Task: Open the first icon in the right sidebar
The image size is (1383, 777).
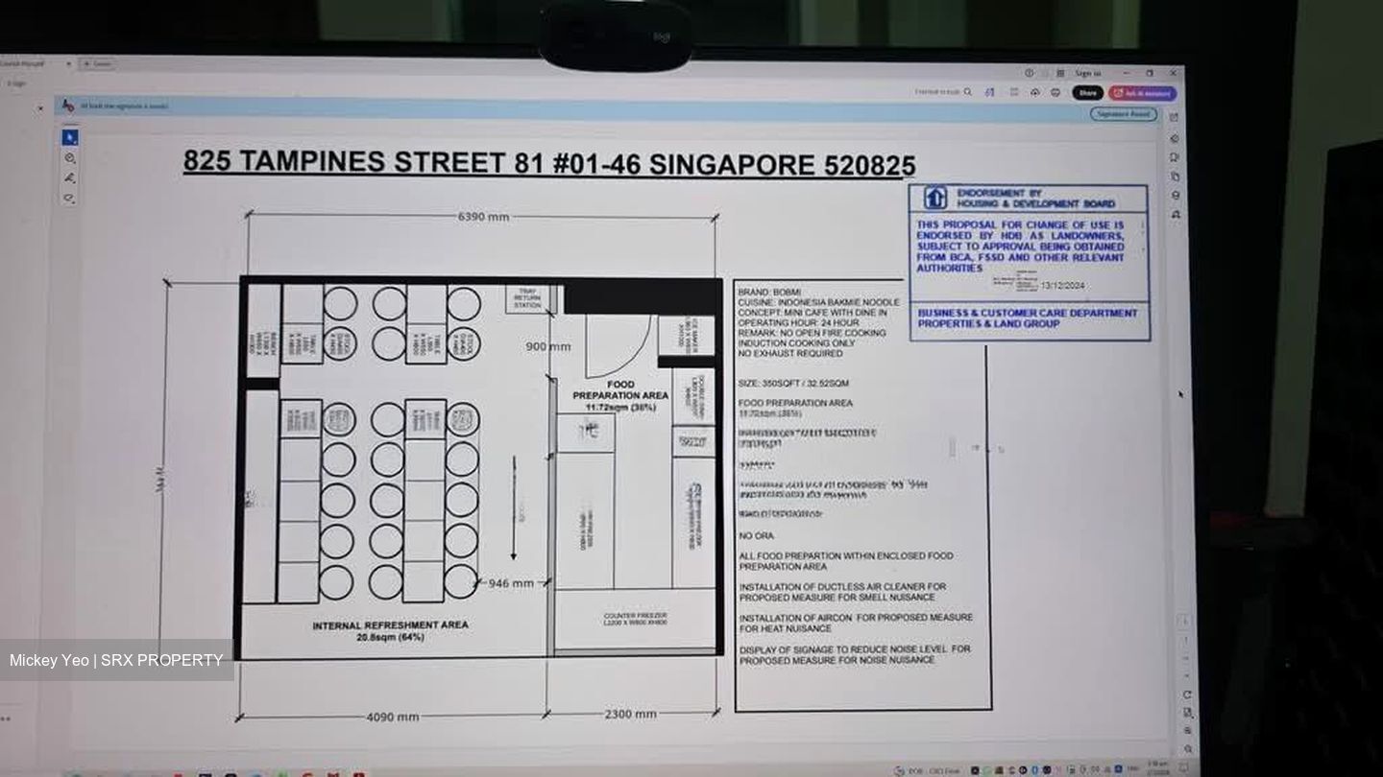Action: click(1174, 117)
